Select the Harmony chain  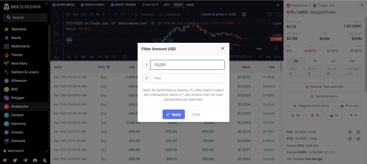coord(18,124)
